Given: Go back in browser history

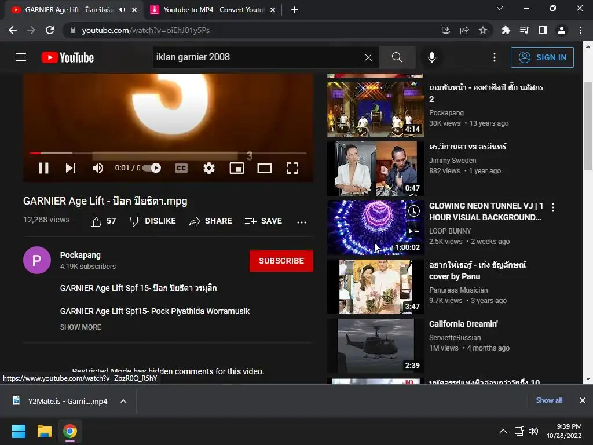Looking at the screenshot, I should (13, 30).
